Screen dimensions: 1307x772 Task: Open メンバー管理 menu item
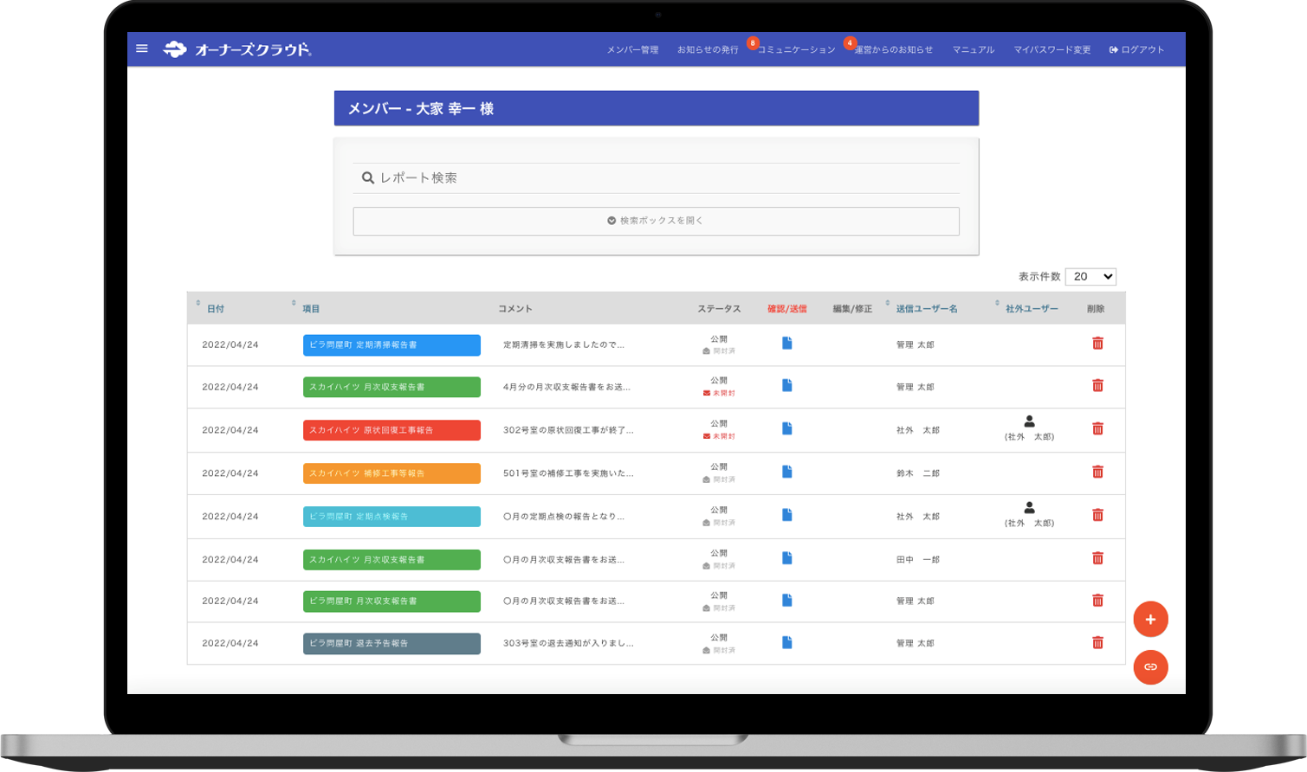tap(632, 50)
